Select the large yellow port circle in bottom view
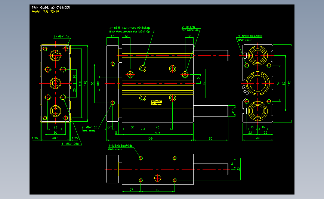324x199 pixels. click(158, 178)
